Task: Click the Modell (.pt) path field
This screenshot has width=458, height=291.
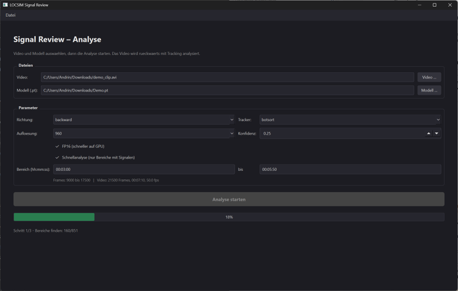Action: (227, 90)
